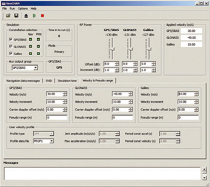The height and width of the screenshot is (187, 210).
Task: Open the Profile type dropdown
Action: tap(52, 134)
